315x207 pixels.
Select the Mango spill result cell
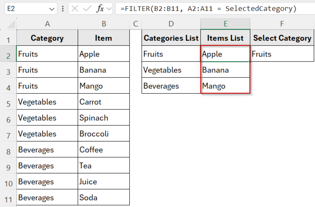coord(225,86)
